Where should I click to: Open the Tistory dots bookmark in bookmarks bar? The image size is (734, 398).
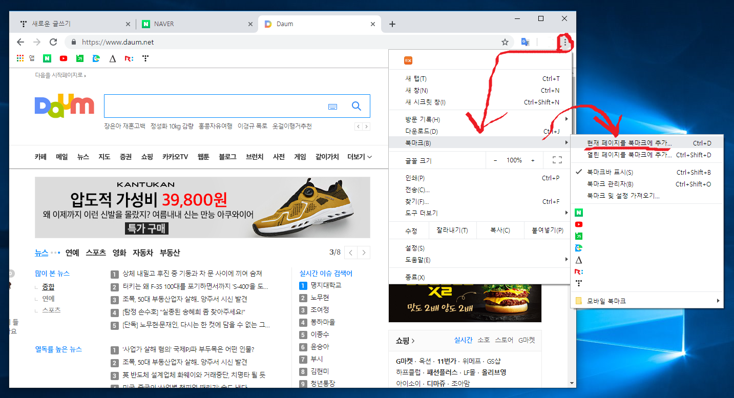[x=145, y=58]
